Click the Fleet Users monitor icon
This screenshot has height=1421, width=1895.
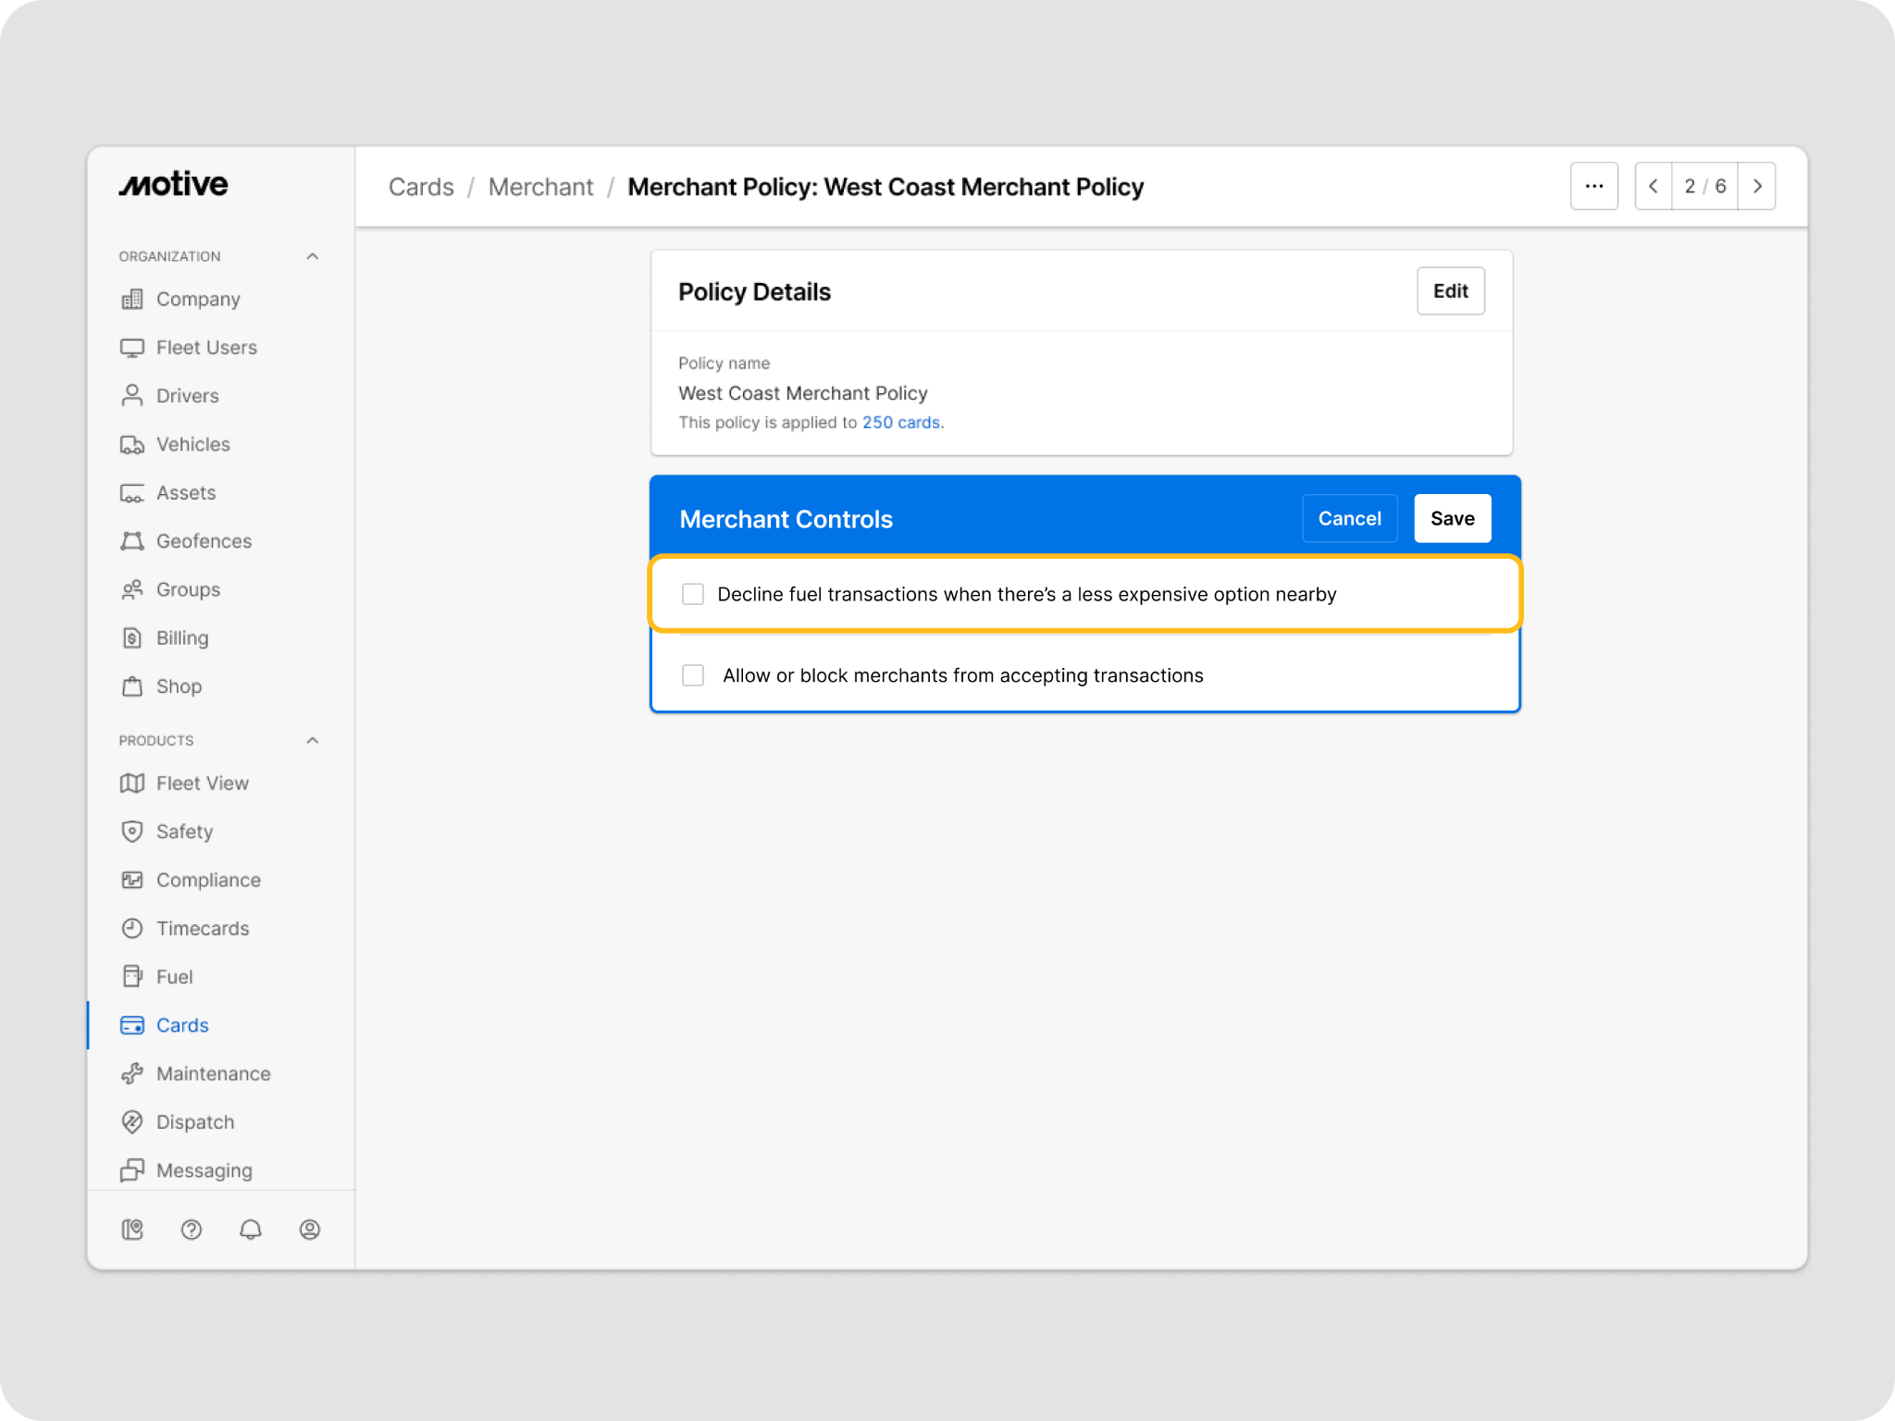[132, 348]
